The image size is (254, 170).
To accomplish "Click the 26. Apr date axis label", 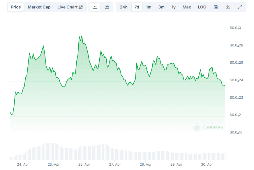I will 84,164.
